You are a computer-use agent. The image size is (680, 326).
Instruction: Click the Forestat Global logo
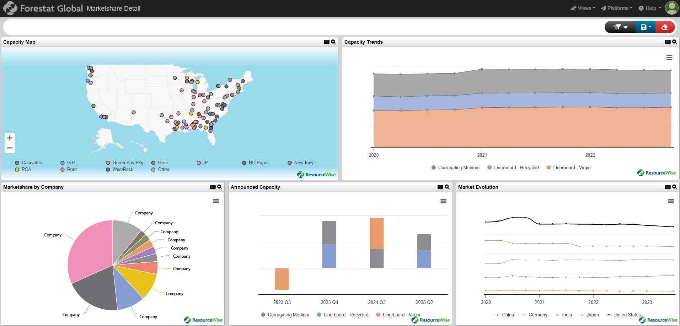point(43,8)
